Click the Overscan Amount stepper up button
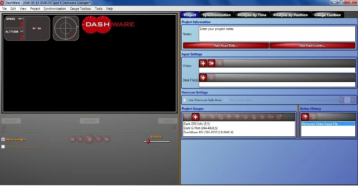This screenshot has height=186, width=358. click(x=353, y=100)
